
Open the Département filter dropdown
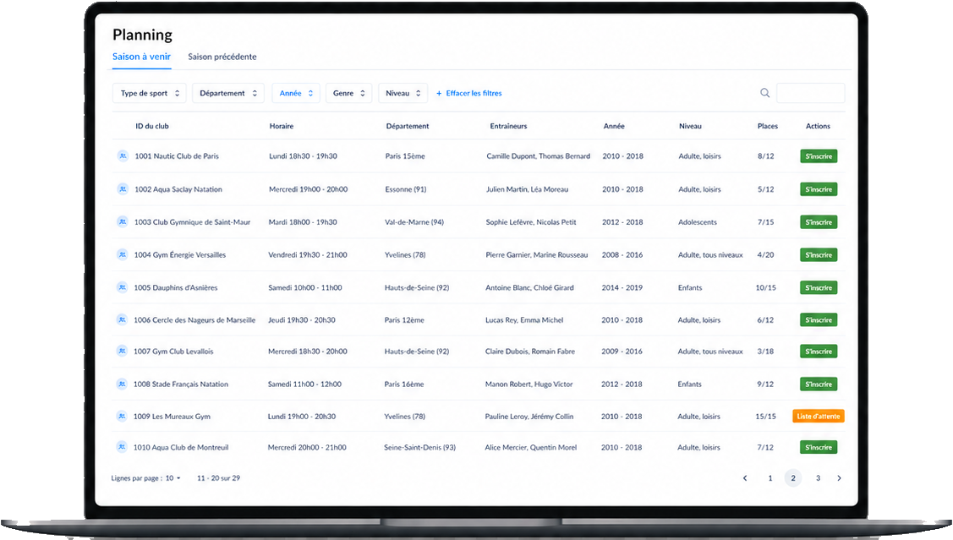228,93
